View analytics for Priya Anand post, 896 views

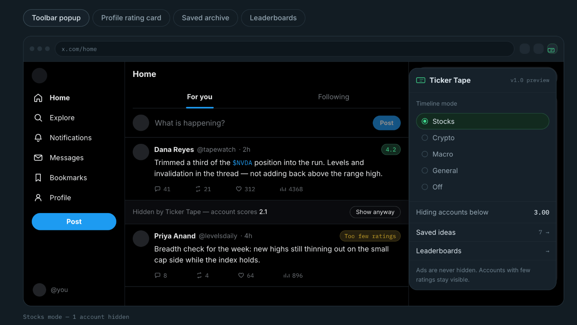tap(293, 275)
